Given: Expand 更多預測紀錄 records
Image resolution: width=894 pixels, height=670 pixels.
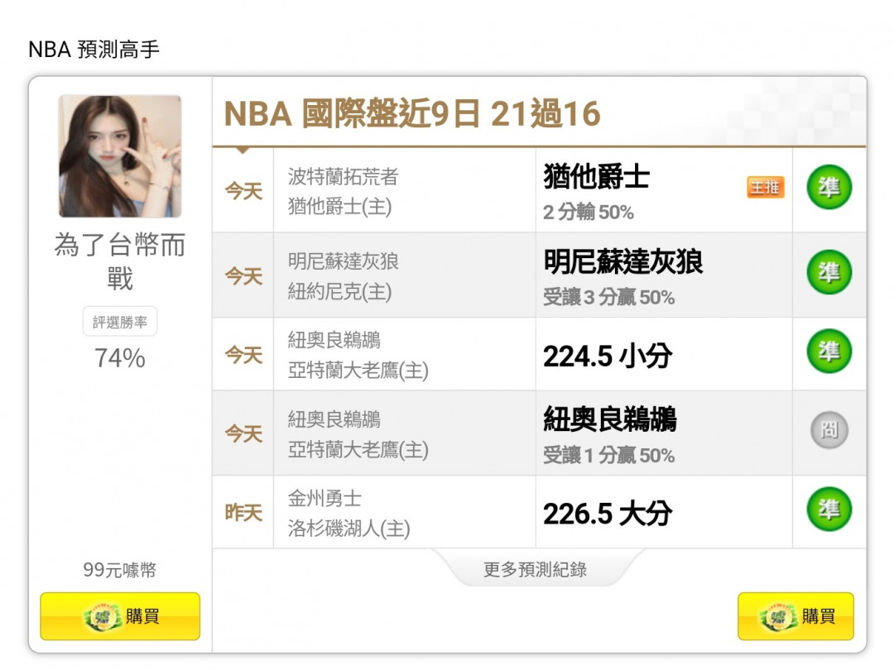Looking at the screenshot, I should pos(536,569).
